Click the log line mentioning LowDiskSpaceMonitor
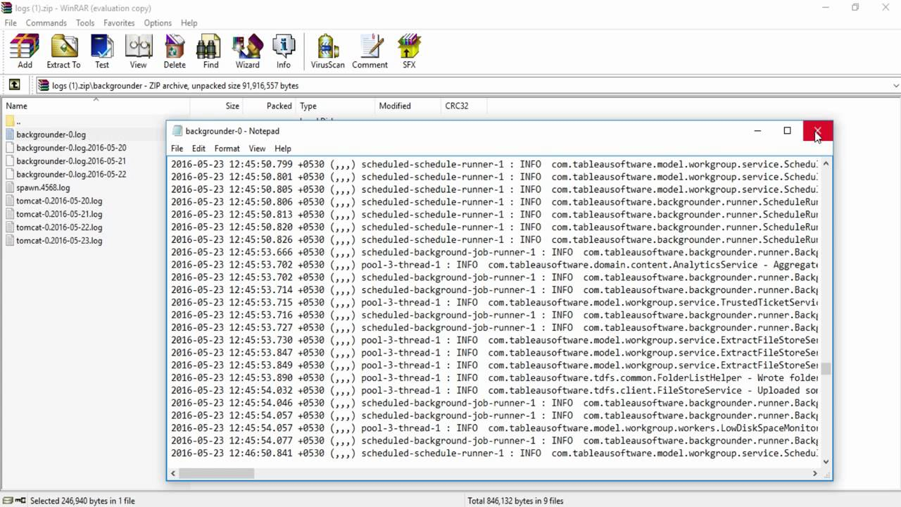The image size is (901, 507). 494,428
